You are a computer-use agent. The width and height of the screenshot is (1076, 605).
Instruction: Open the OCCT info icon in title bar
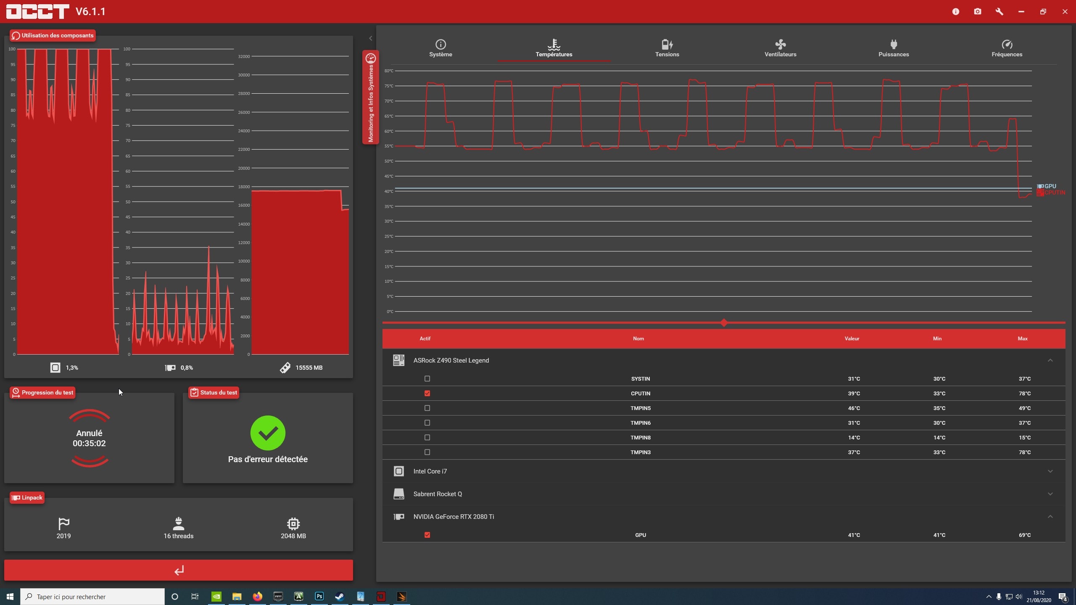point(956,11)
